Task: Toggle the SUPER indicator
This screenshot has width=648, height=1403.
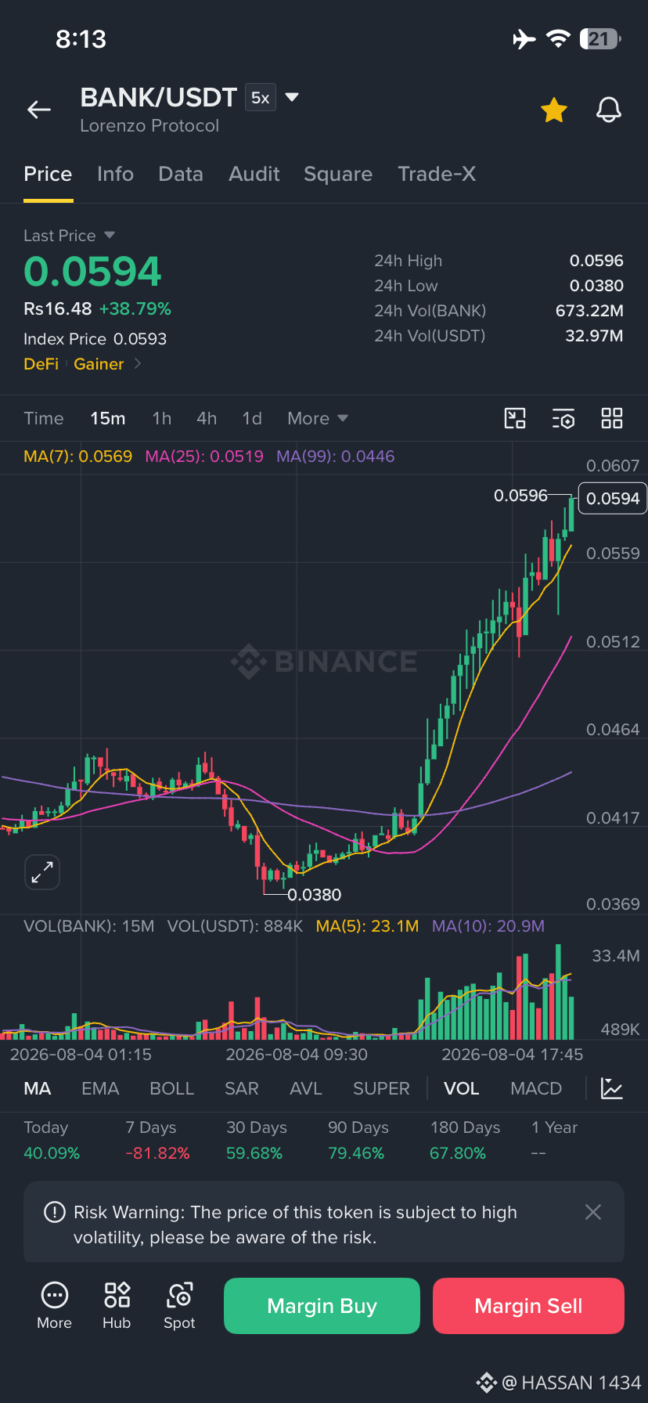Action: tap(381, 1088)
